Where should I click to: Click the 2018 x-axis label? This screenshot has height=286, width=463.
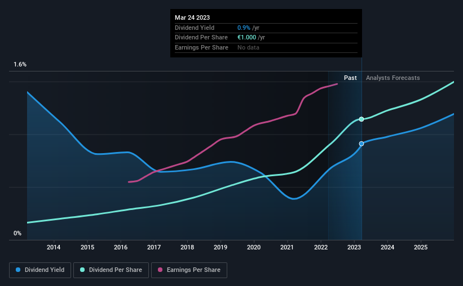click(187, 247)
